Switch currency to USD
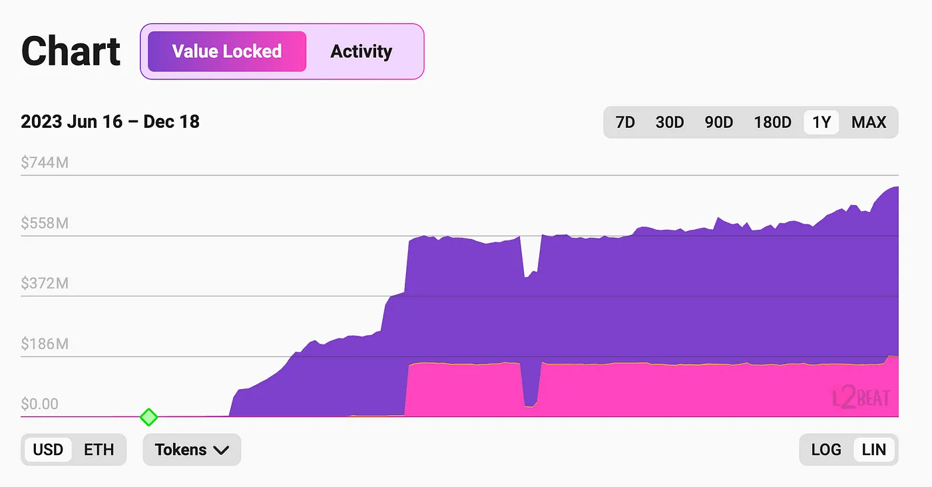The width and height of the screenshot is (932, 487). coord(48,450)
